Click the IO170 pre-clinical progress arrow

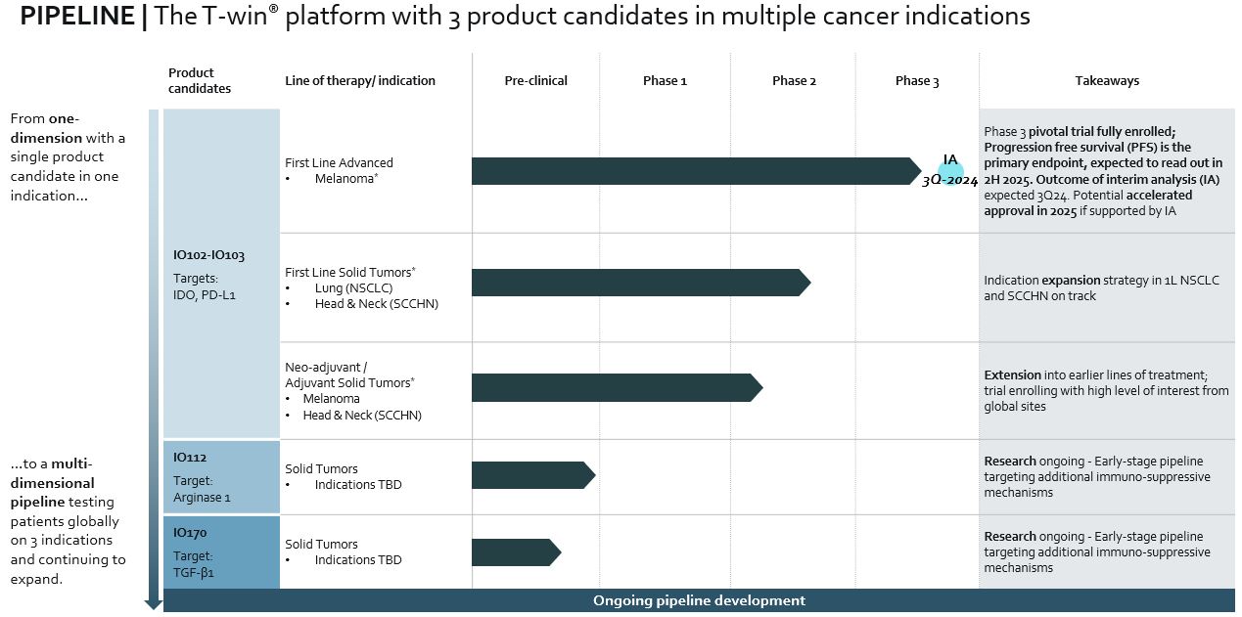[x=517, y=552]
